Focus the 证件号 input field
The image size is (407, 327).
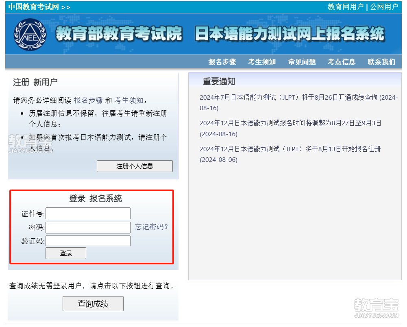[88, 214]
